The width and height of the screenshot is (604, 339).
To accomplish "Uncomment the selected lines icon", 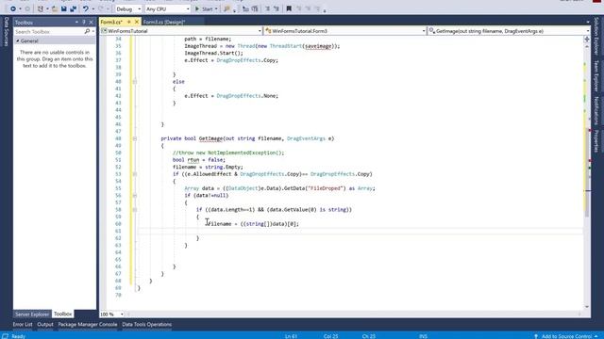I will (x=277, y=8).
